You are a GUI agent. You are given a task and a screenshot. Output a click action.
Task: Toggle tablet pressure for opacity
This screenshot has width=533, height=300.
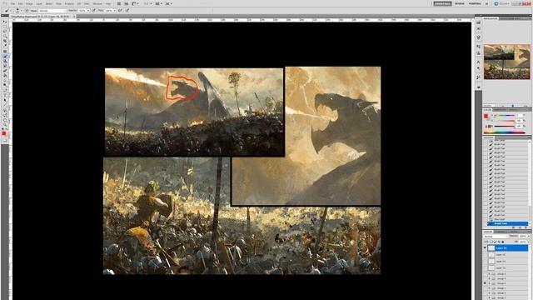coord(93,11)
